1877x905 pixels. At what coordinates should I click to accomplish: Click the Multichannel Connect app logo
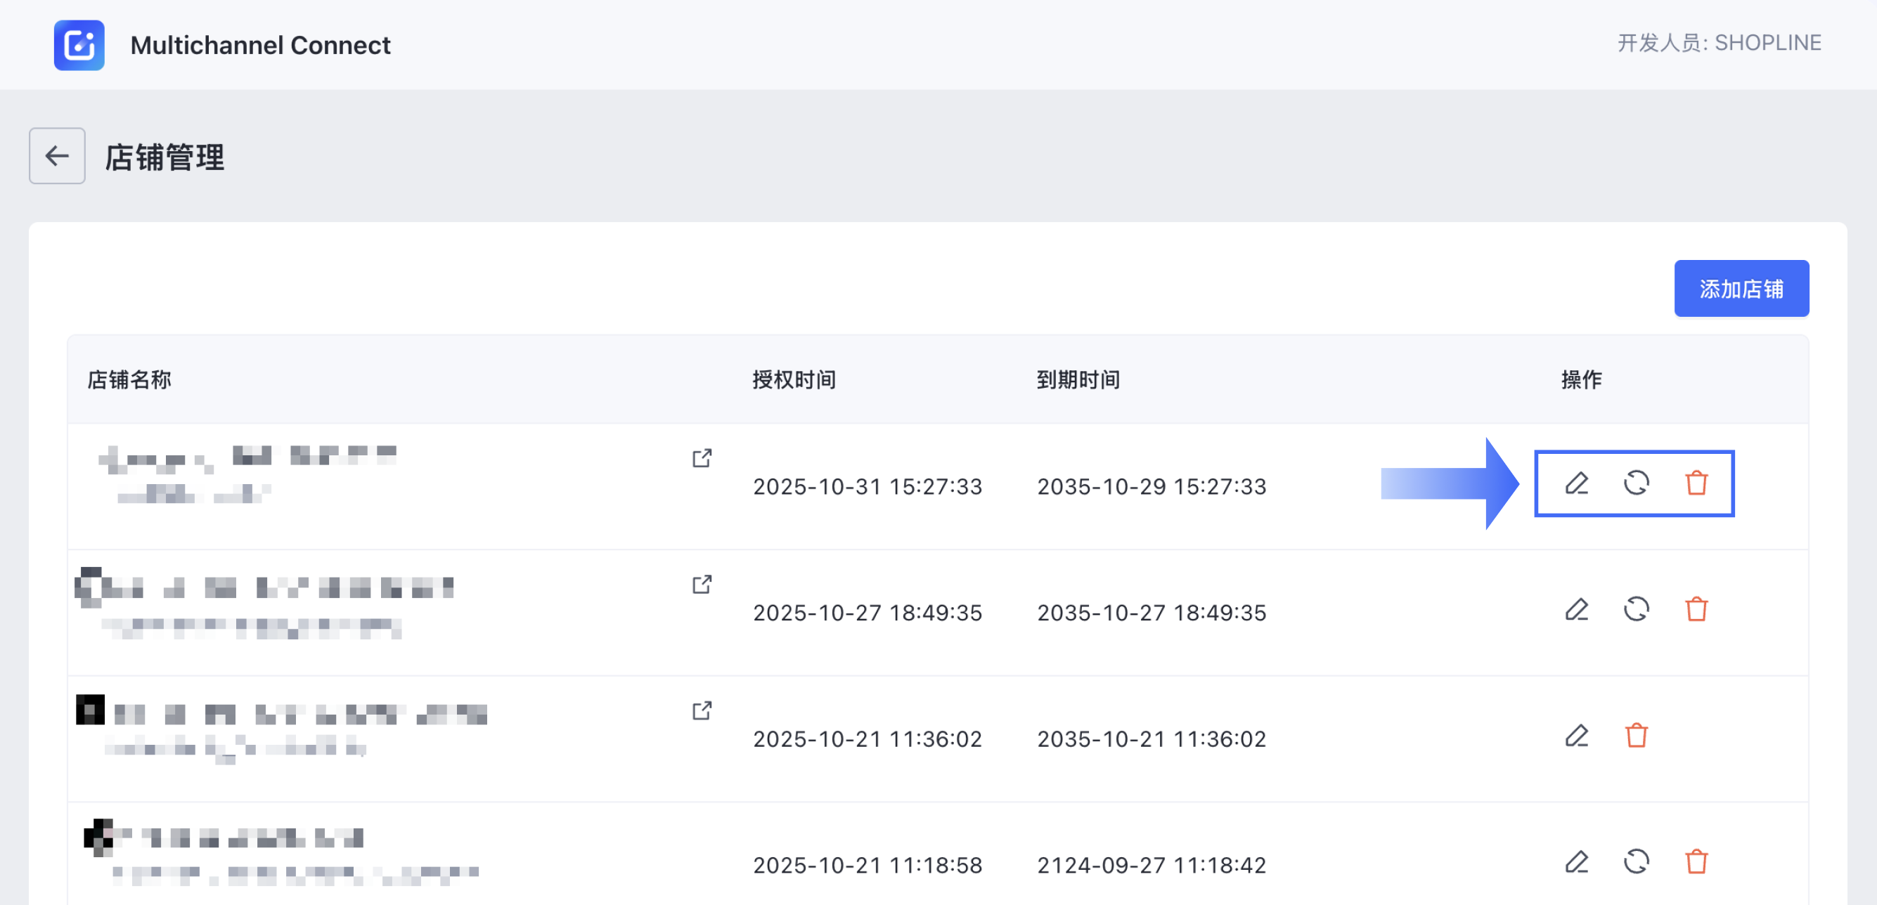tap(79, 44)
